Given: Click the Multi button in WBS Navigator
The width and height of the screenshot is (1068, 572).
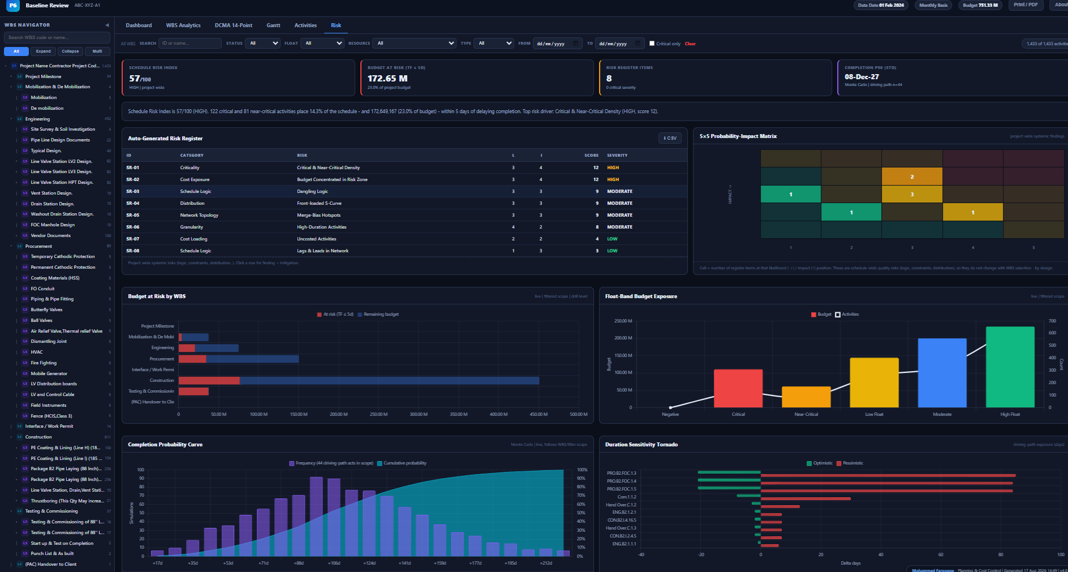Looking at the screenshot, I should click(x=97, y=51).
